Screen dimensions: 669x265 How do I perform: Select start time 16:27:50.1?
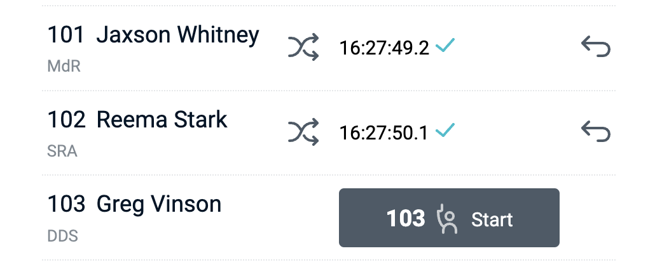click(x=384, y=132)
